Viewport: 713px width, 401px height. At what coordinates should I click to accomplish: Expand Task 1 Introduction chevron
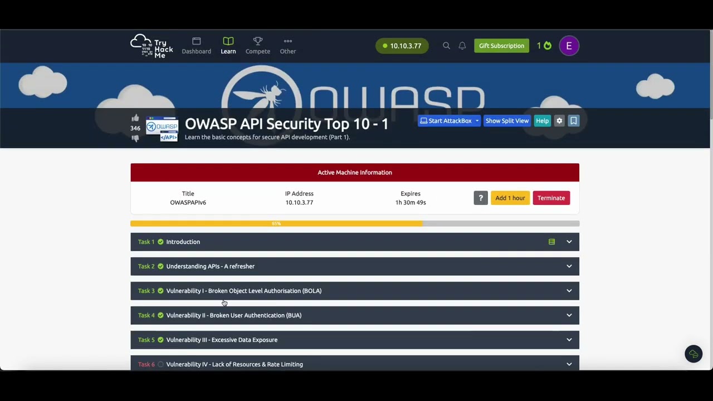(569, 242)
